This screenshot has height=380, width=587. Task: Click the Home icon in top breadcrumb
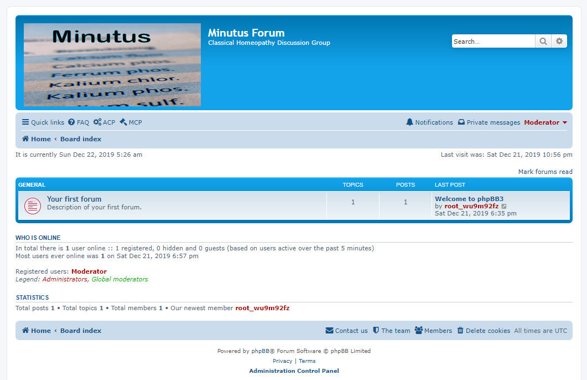tap(25, 139)
